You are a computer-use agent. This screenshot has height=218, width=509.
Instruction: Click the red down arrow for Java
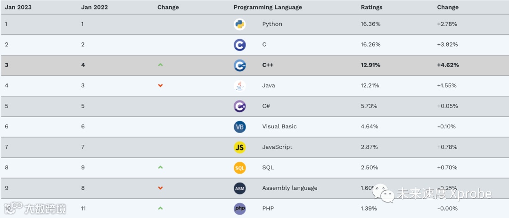160,86
